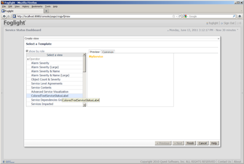Viewport: 244px width, 164px height.
Task: Go back with the browser Back arrow
Action: [4, 16]
